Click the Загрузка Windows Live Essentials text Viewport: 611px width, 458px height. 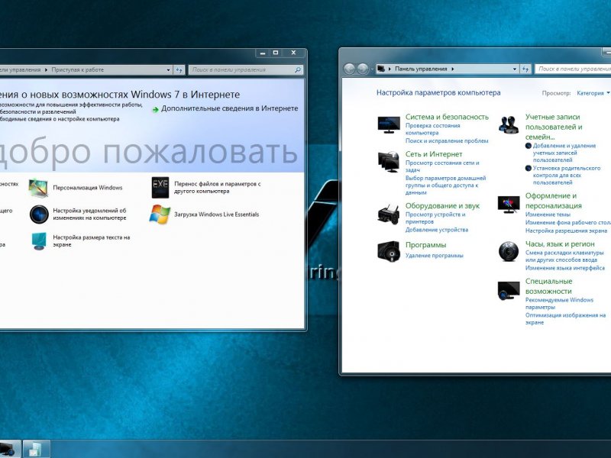pos(216,214)
